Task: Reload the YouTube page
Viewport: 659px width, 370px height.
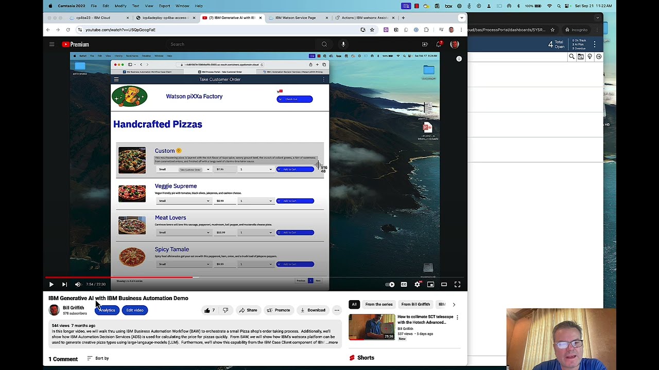Action: pos(67,30)
